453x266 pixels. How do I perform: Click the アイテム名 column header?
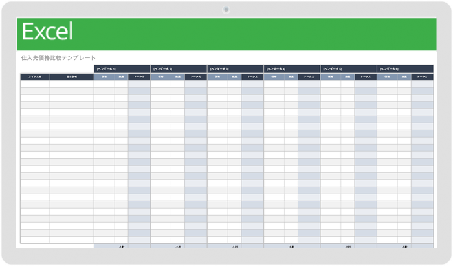[x=35, y=77]
